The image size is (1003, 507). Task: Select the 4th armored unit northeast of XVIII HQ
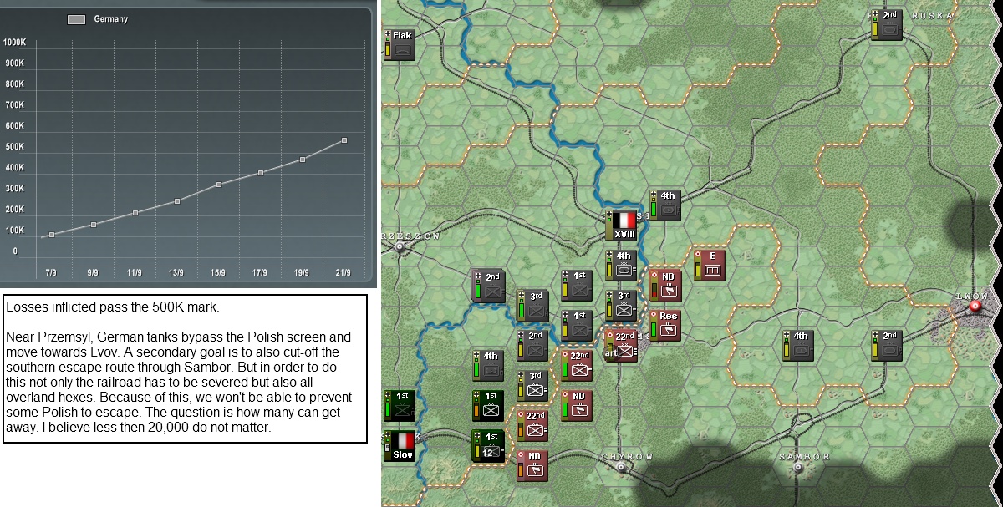coord(665,205)
